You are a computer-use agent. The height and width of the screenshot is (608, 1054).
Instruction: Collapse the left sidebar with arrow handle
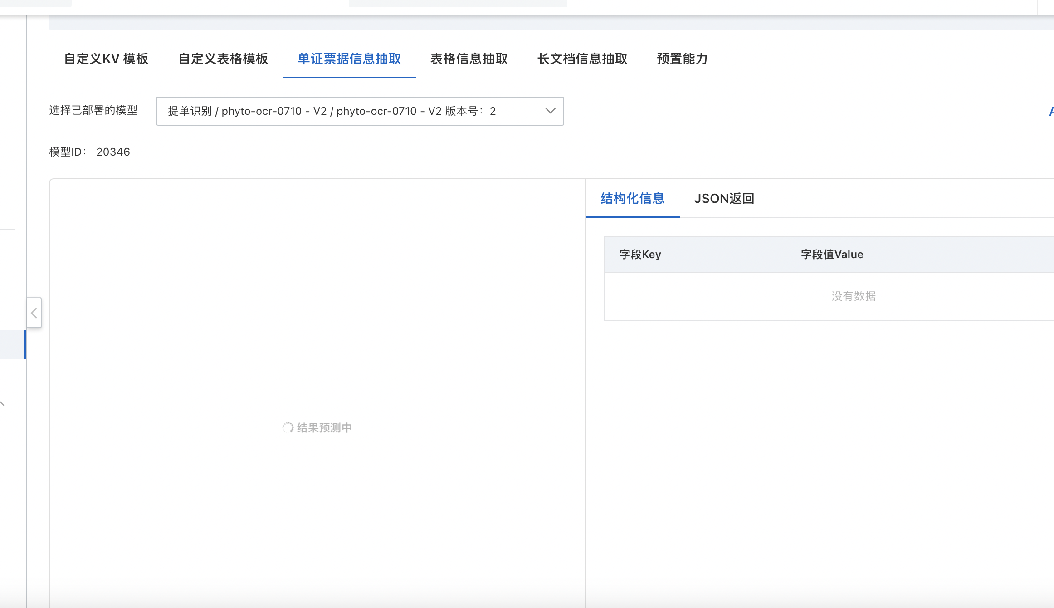coord(34,313)
